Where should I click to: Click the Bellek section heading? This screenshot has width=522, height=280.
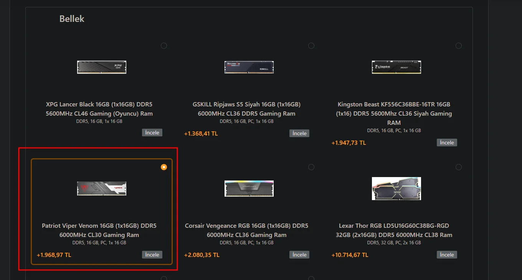pos(72,19)
